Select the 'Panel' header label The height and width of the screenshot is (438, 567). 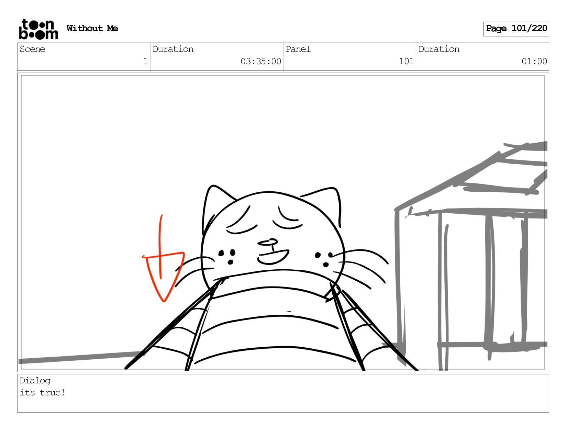pos(298,49)
